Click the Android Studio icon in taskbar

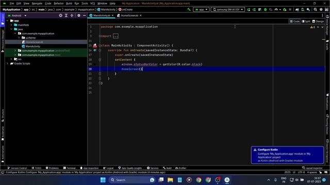pyautogui.click(x=227, y=180)
